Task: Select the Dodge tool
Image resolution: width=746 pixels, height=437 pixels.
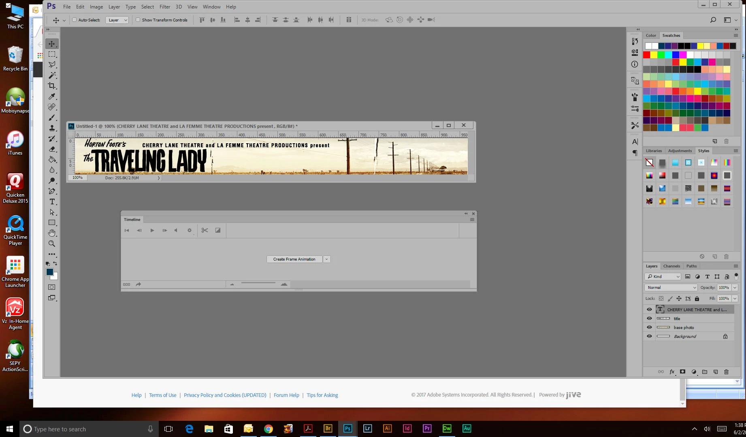Action: click(52, 180)
